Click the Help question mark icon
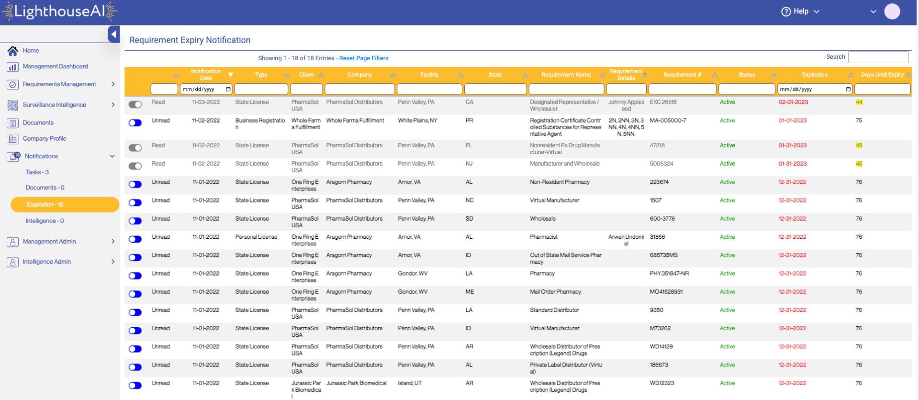Viewport: 919px width, 400px height. pos(786,11)
